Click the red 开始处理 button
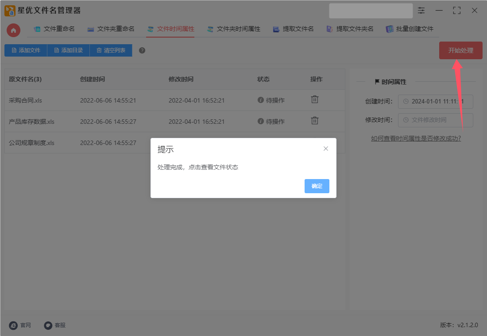 point(460,50)
